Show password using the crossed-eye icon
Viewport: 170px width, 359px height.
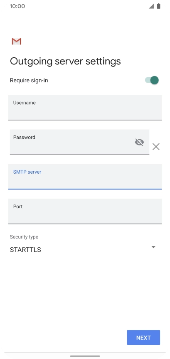click(x=139, y=142)
